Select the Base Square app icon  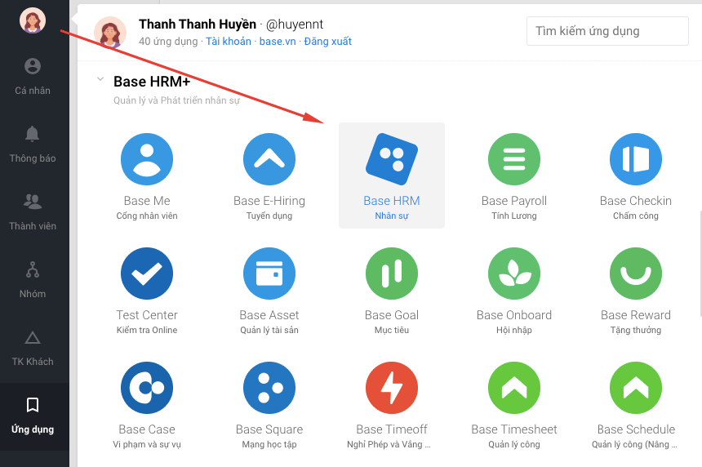269,388
